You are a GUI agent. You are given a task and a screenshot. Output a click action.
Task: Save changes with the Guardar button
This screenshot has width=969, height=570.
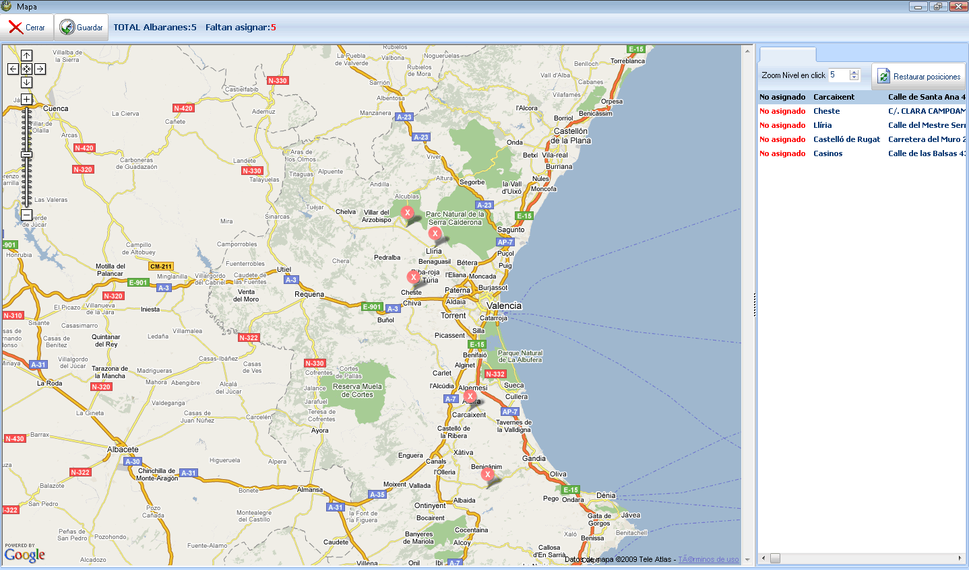[82, 28]
